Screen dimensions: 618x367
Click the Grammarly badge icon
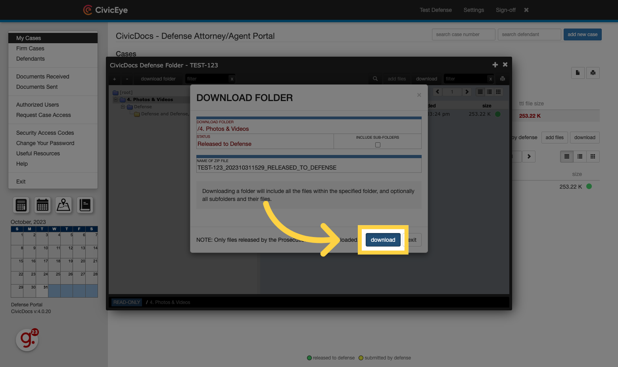[27, 340]
